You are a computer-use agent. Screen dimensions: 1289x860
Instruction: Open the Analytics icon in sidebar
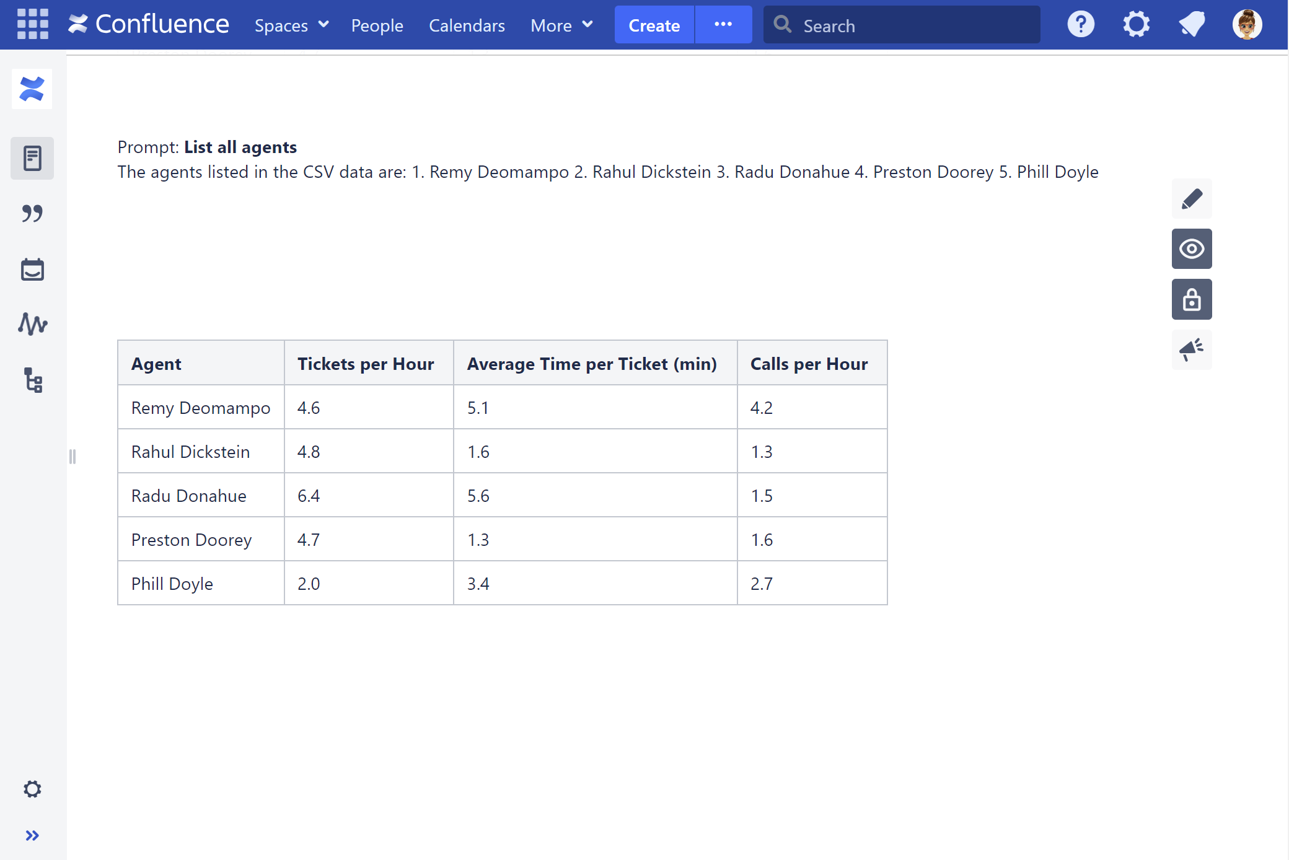coord(32,324)
